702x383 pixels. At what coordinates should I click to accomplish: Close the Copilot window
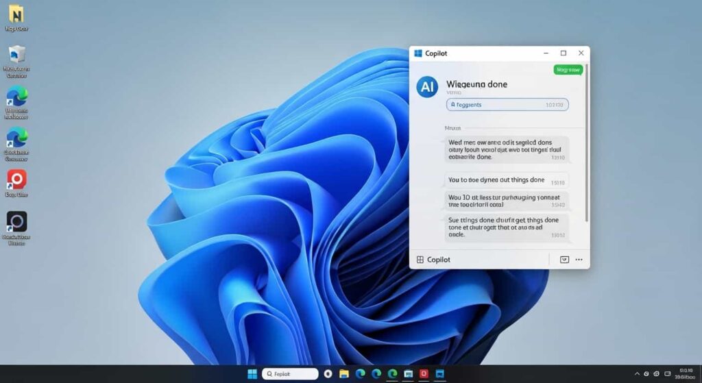(581, 53)
